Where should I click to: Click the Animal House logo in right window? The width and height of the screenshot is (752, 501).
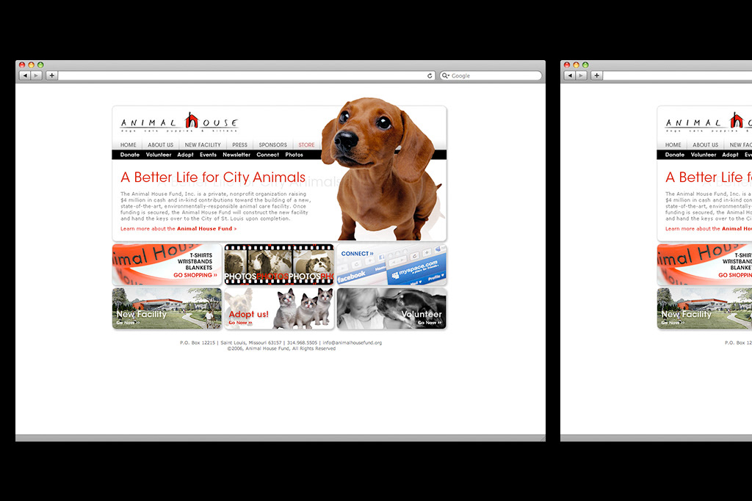coord(709,122)
